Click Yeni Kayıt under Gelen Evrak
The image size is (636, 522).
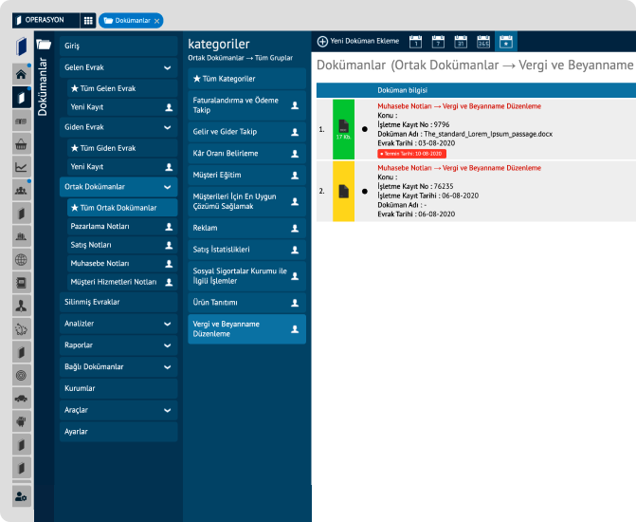122,107
